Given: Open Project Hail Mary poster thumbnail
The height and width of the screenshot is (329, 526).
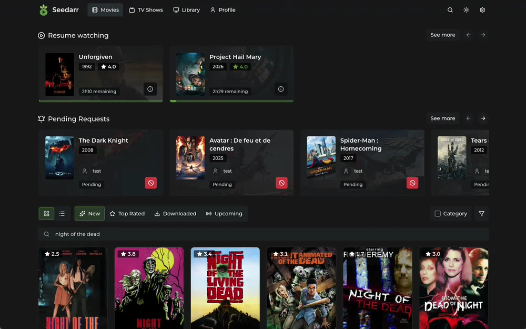Looking at the screenshot, I should [x=190, y=74].
